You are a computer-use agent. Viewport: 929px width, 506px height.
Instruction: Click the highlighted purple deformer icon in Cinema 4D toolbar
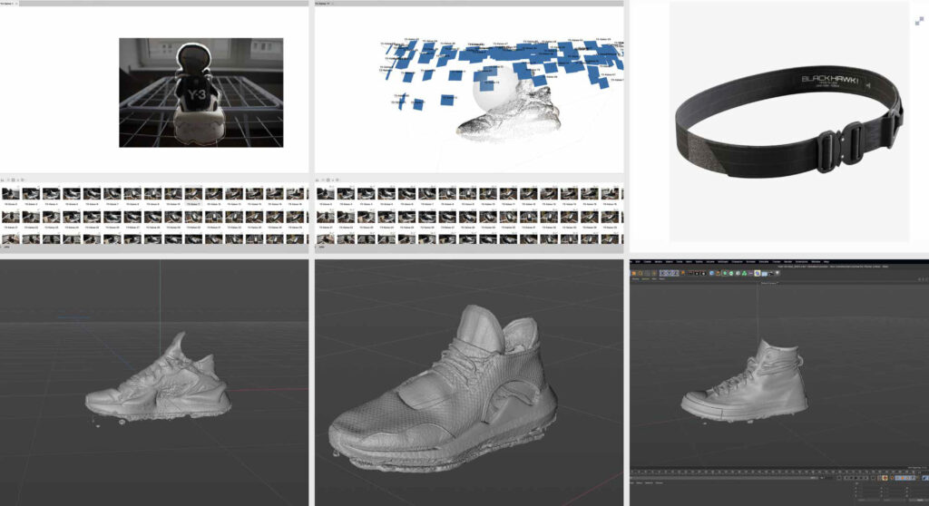tap(758, 273)
